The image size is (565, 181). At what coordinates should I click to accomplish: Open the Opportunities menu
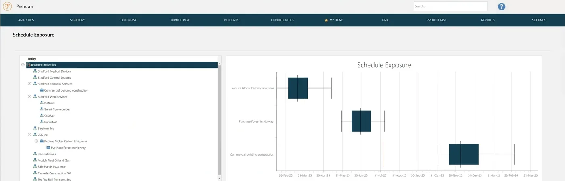tap(282, 20)
